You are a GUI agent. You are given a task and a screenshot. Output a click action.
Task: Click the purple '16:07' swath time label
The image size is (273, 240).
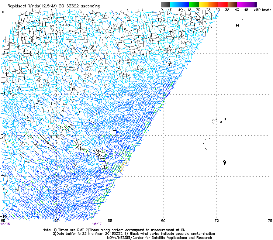[x=97, y=224]
